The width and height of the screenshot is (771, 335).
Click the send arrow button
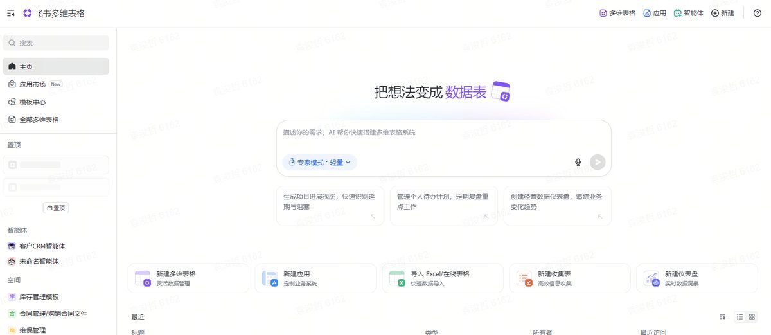click(x=598, y=163)
